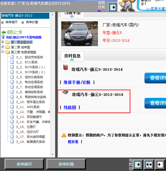The width and height of the screenshot is (166, 171).
Task: Click >>菜单关键字 link at top right
Action: [156, 9]
